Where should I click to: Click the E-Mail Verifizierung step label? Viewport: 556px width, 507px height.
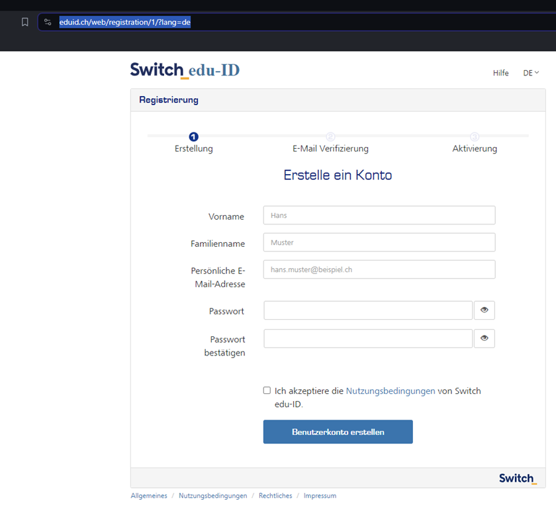330,148
